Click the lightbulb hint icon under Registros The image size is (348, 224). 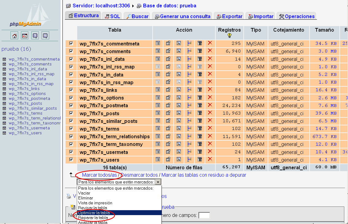point(229,36)
